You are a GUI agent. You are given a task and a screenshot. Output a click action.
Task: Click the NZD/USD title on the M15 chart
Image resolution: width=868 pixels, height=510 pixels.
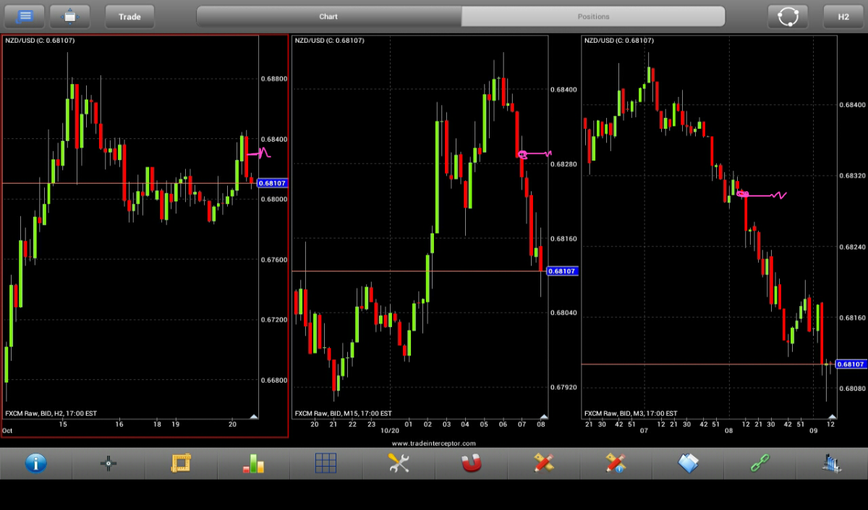click(329, 41)
